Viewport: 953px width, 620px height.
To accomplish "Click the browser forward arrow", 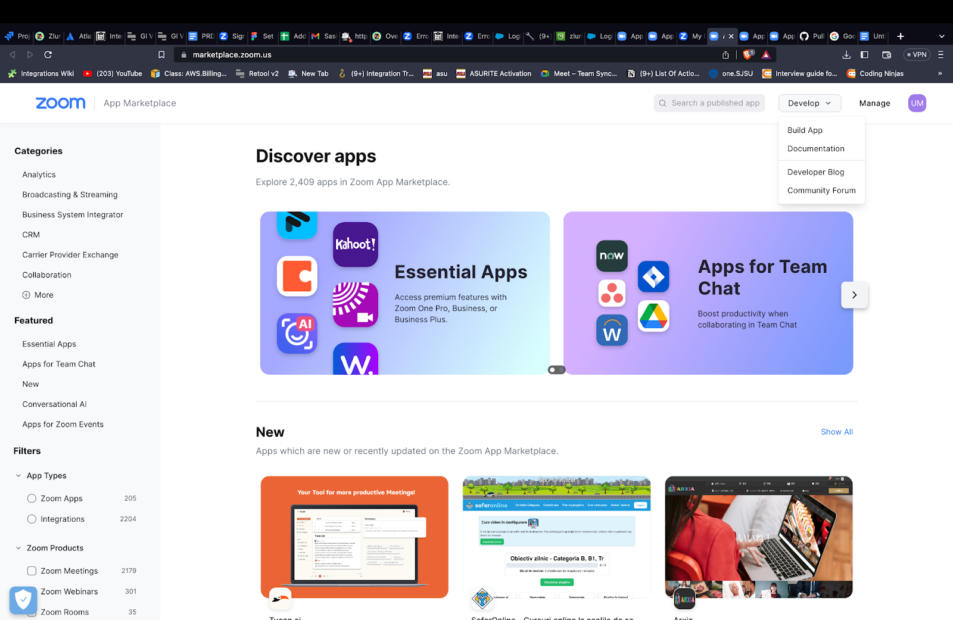I will [30, 55].
